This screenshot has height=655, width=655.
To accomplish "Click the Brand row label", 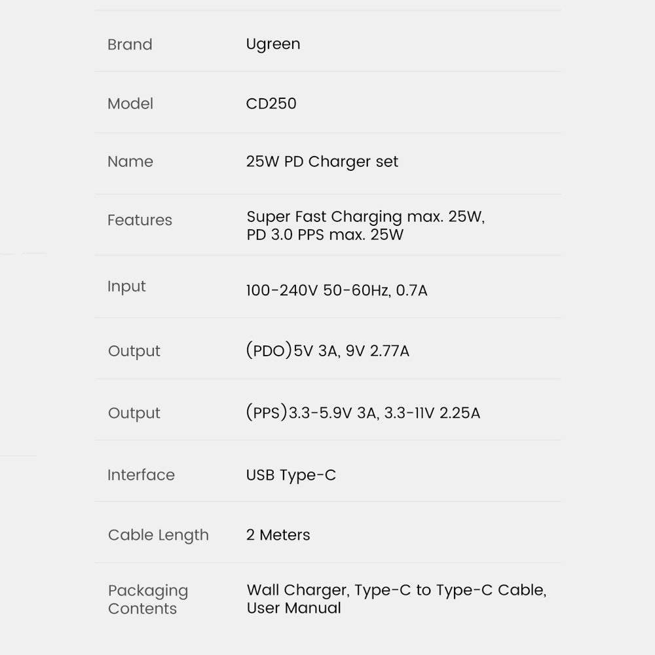I will (x=130, y=45).
